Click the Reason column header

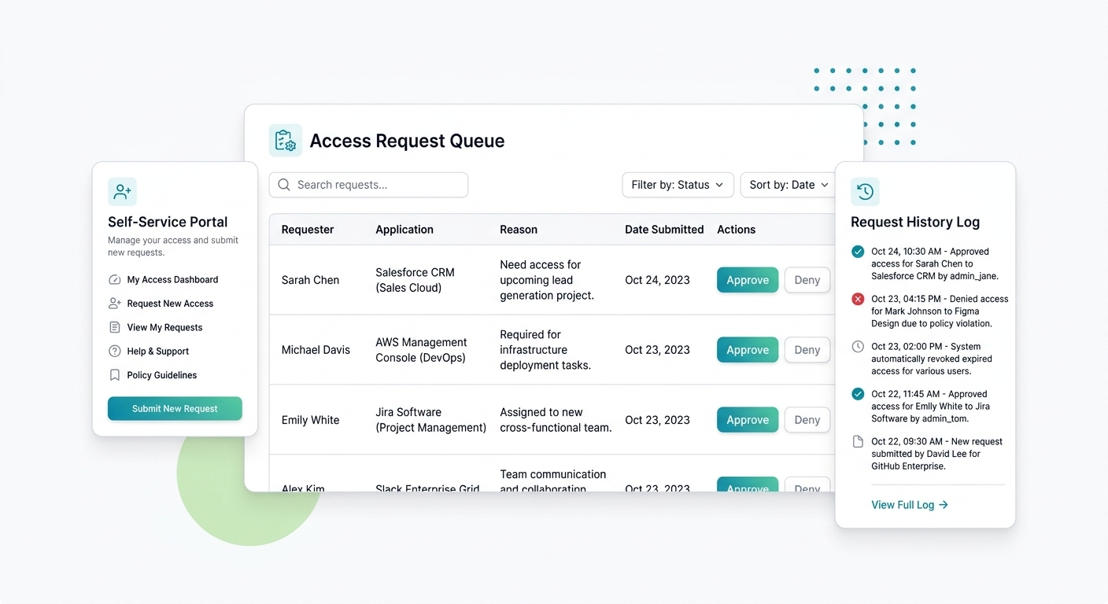(x=519, y=230)
